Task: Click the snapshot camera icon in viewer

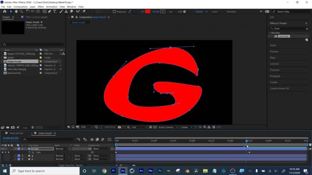Action: point(119,127)
